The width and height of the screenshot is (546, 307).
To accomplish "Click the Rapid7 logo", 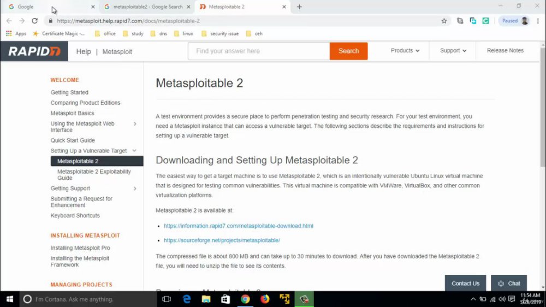I will click(34, 51).
